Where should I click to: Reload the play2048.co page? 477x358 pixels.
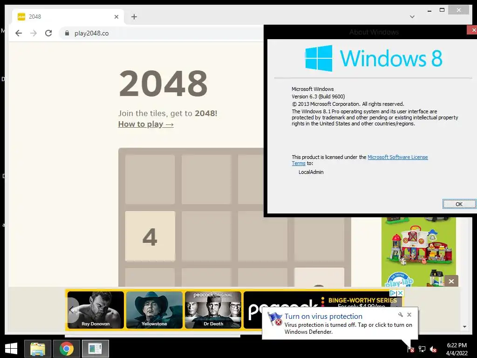click(x=48, y=33)
